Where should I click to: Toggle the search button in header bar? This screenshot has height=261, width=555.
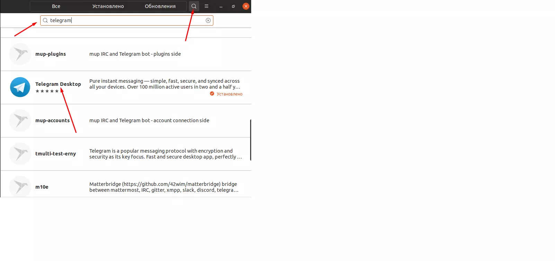[x=194, y=6]
